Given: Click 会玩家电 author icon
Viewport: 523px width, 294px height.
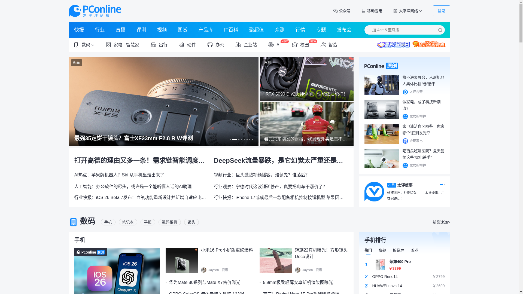Looking at the screenshot, I should click(x=405, y=141).
